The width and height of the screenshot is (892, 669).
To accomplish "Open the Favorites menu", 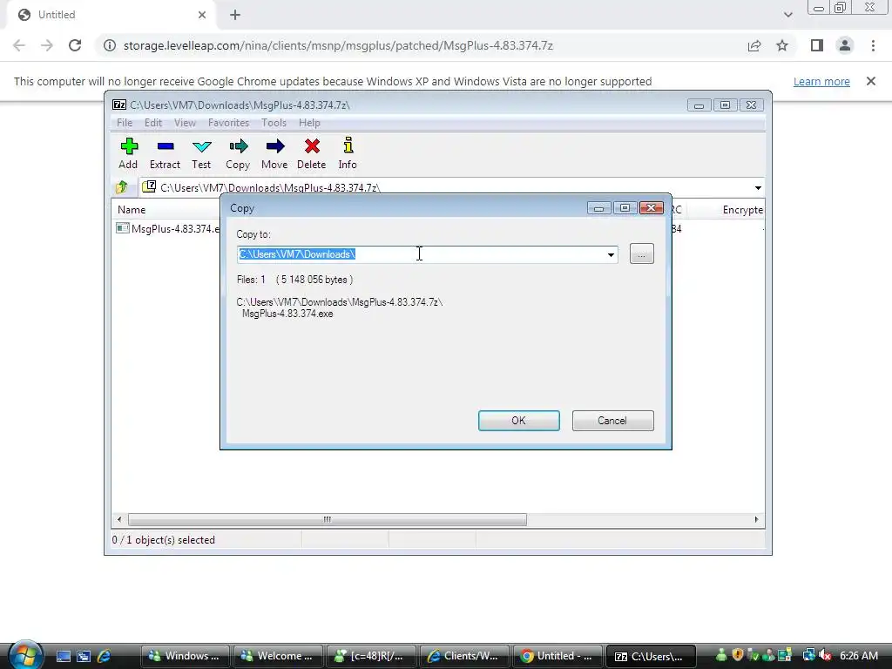I will coord(229,122).
